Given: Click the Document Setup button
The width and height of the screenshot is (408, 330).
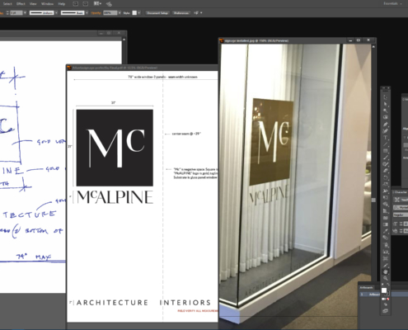Looking at the screenshot, I should tap(157, 13).
